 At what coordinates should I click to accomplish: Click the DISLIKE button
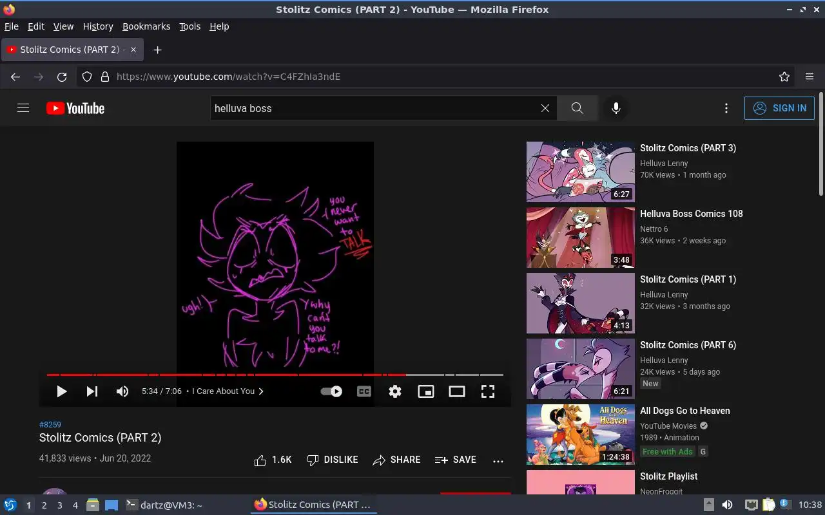332,460
